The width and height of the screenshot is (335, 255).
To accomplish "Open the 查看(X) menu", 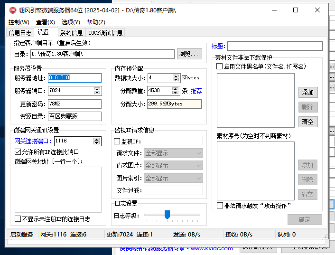I will [x=46, y=22].
